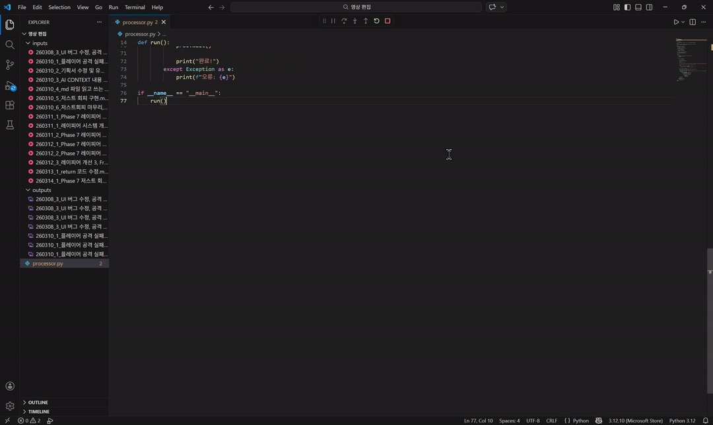Viewport: 713px width, 425px height.
Task: Open the Source Control view
Action: pos(9,65)
